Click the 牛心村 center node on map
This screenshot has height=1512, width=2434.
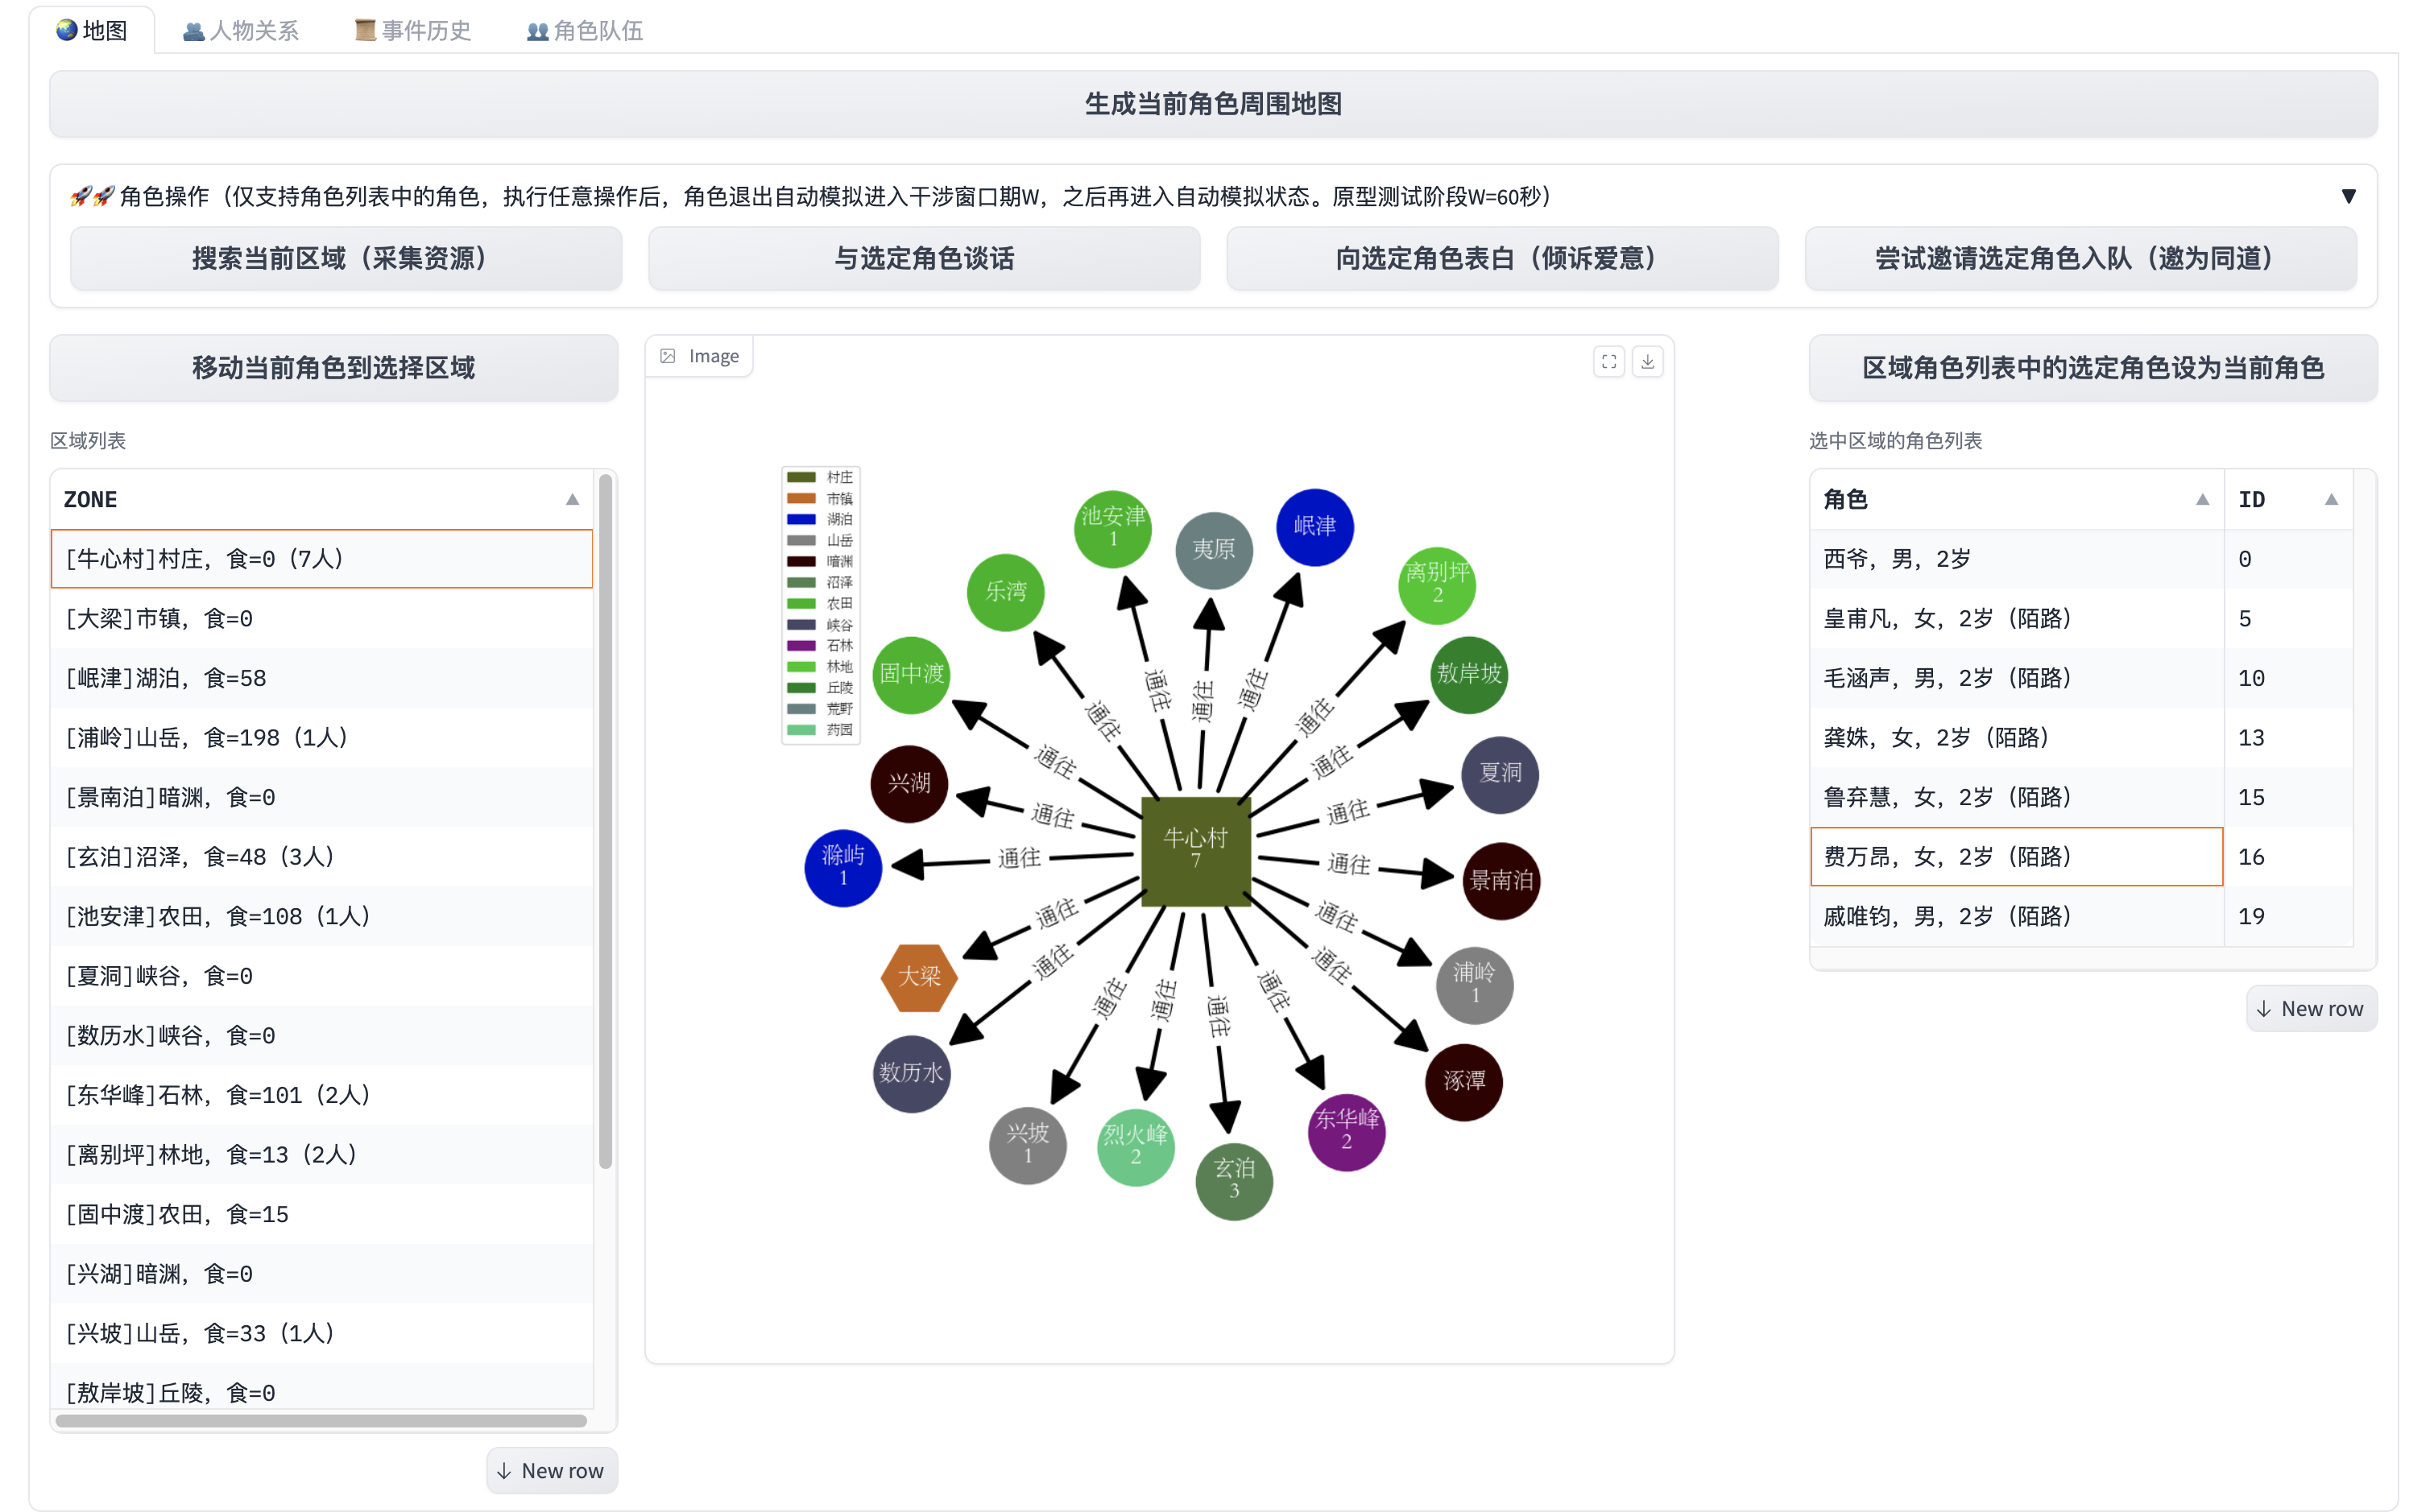[1195, 851]
